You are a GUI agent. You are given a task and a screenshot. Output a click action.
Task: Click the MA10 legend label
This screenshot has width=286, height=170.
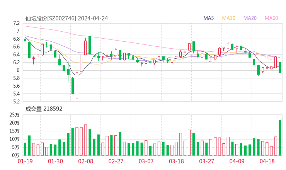pyautogui.click(x=228, y=18)
